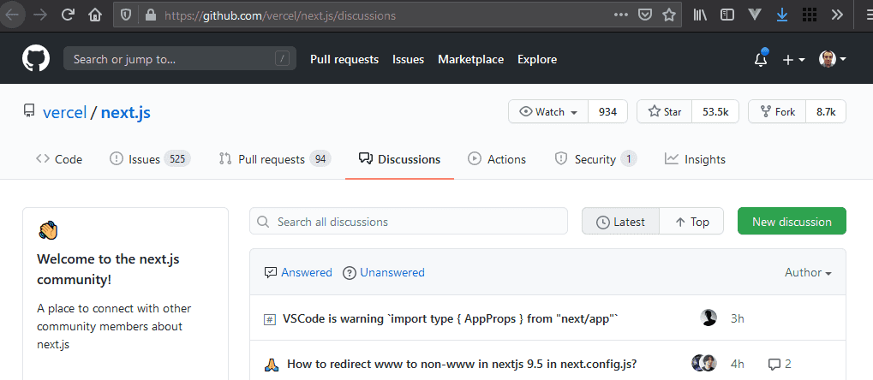The width and height of the screenshot is (873, 380).
Task: Expand the Watch dropdown
Action: (548, 112)
